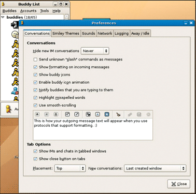Open the Buddies menu in Buddy List
The height and width of the screenshot is (194, 196).
9,11
